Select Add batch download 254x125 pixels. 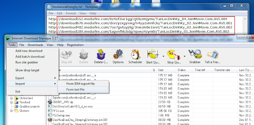click(32, 57)
